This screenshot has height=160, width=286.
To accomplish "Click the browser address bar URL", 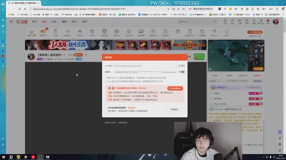I will (79, 9).
